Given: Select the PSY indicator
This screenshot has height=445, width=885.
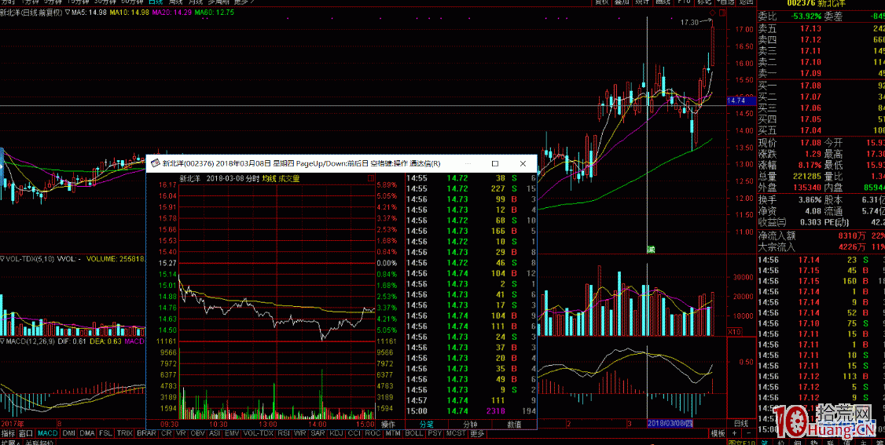Looking at the screenshot, I should coord(434,433).
